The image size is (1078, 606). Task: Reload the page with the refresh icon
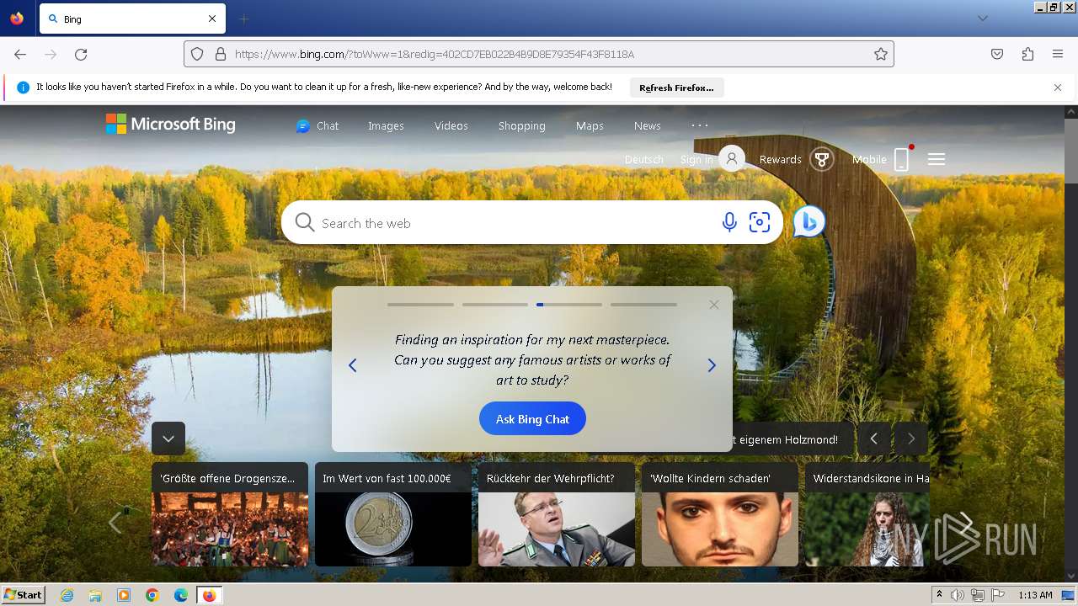click(81, 54)
